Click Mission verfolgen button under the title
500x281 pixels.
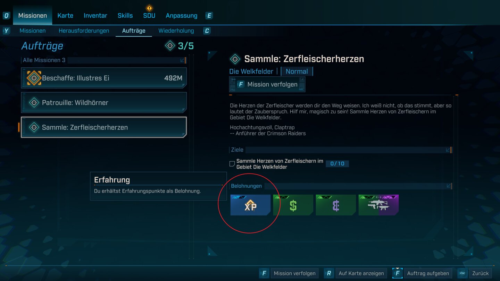pyautogui.click(x=267, y=84)
